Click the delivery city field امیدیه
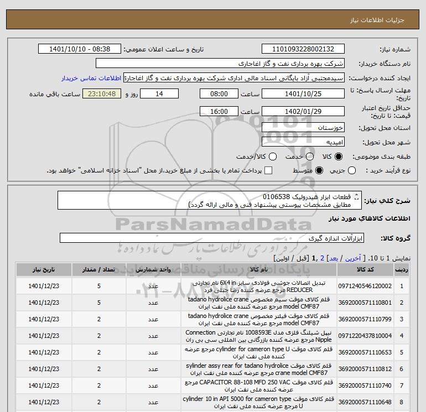426x412 pixels. click(303, 142)
